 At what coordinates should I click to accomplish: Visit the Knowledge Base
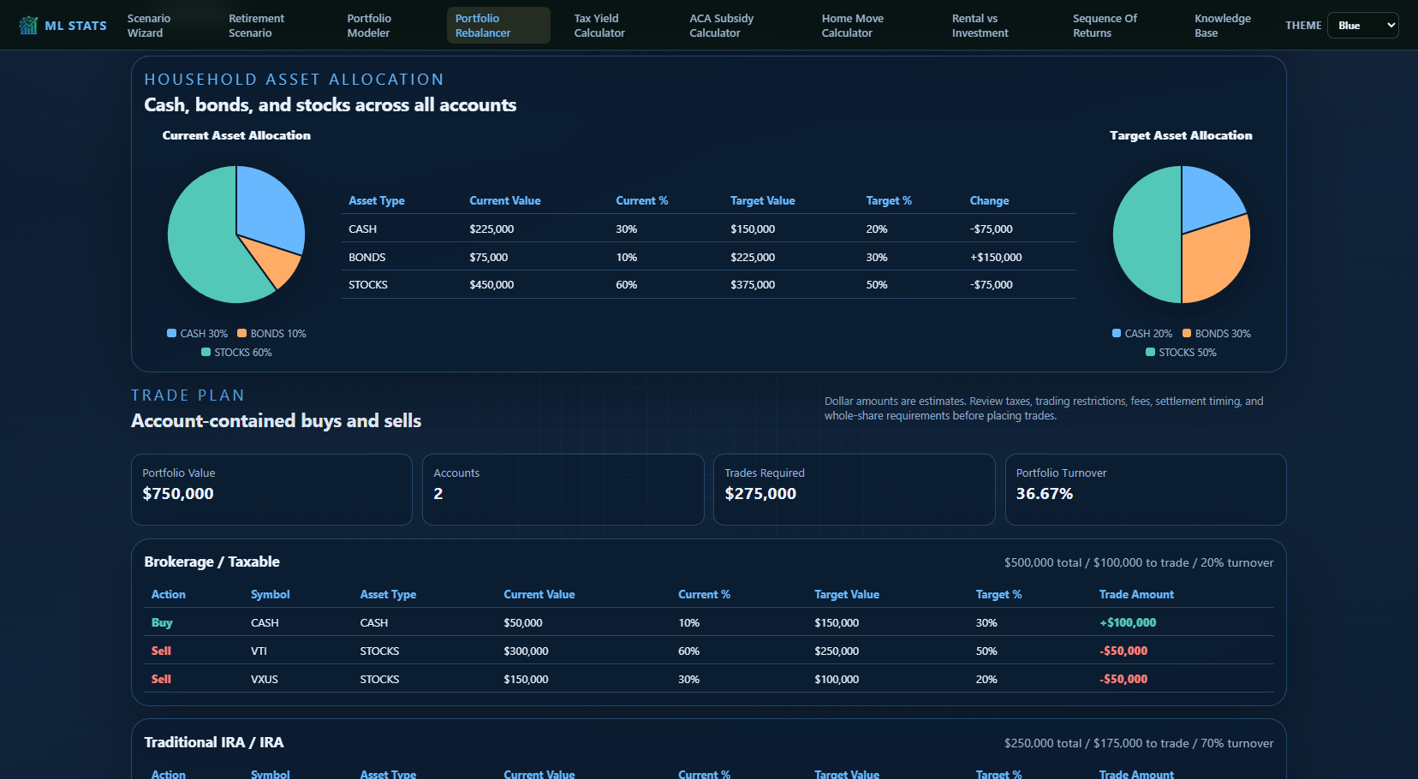click(1223, 26)
